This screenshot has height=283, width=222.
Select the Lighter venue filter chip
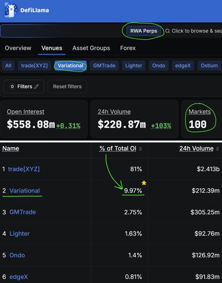click(x=134, y=65)
